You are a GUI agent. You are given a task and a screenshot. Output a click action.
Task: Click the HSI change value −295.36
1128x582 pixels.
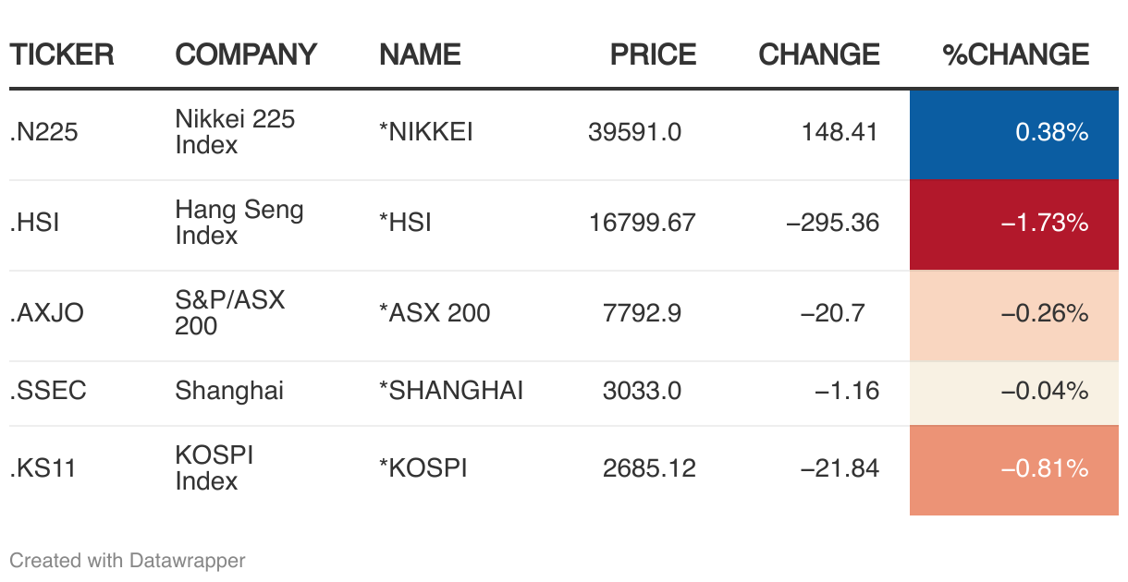coord(832,224)
